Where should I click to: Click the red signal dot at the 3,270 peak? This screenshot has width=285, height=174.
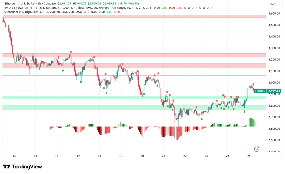point(71,52)
